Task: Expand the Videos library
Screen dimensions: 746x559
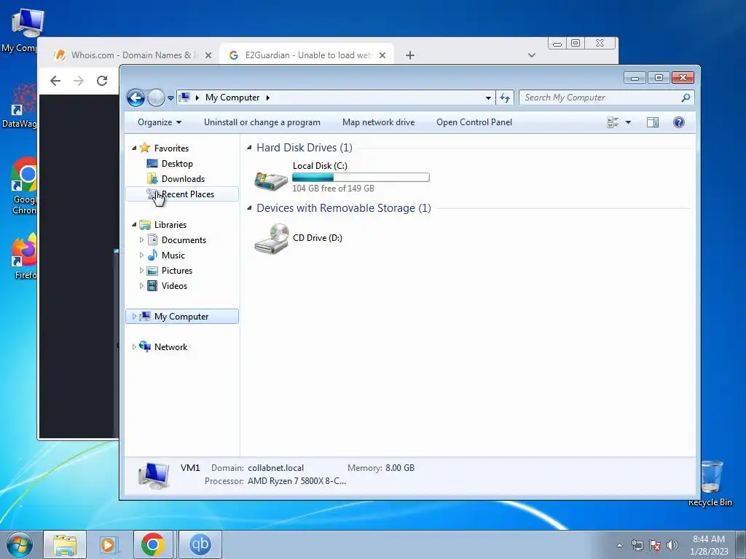Action: click(141, 285)
